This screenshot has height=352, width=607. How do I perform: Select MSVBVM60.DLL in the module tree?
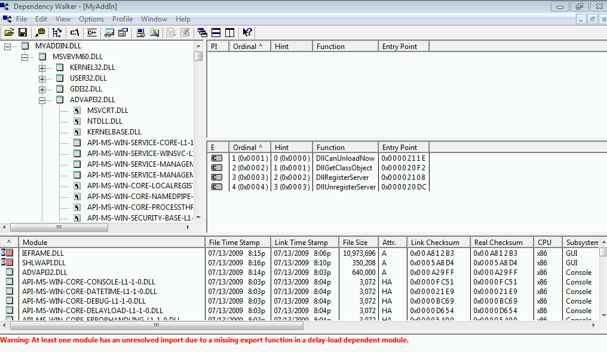pos(78,57)
